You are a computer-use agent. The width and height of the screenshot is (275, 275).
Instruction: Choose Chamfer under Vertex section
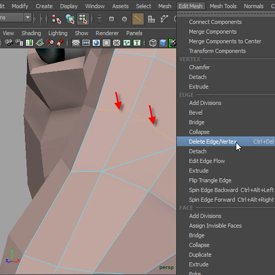click(x=226, y=67)
